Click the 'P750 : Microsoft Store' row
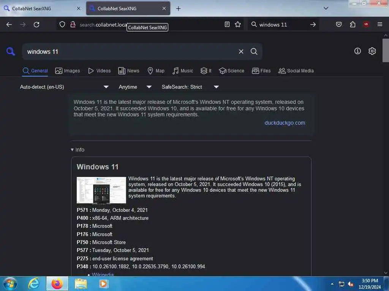This screenshot has width=389, height=291. click(101, 242)
